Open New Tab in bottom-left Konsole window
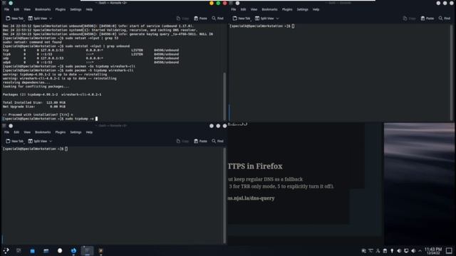Viewport: 456px width, 256px height. 14,141
